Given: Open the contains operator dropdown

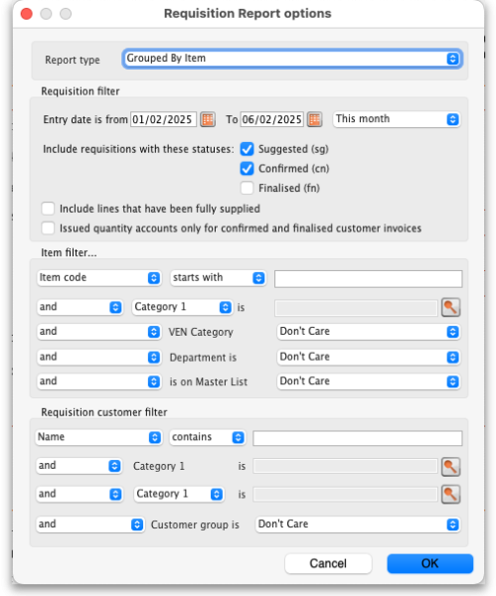Looking at the screenshot, I should [208, 437].
